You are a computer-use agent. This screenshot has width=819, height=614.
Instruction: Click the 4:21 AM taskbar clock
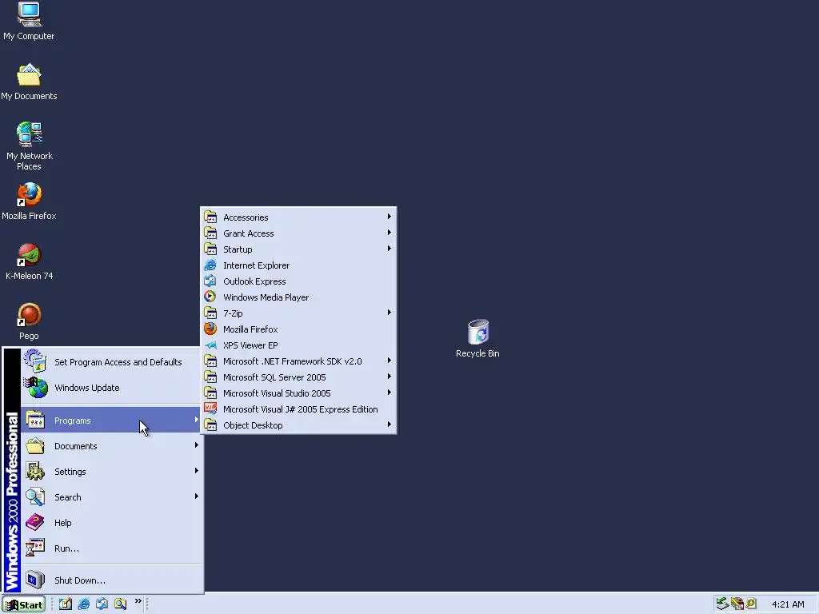[x=788, y=604]
